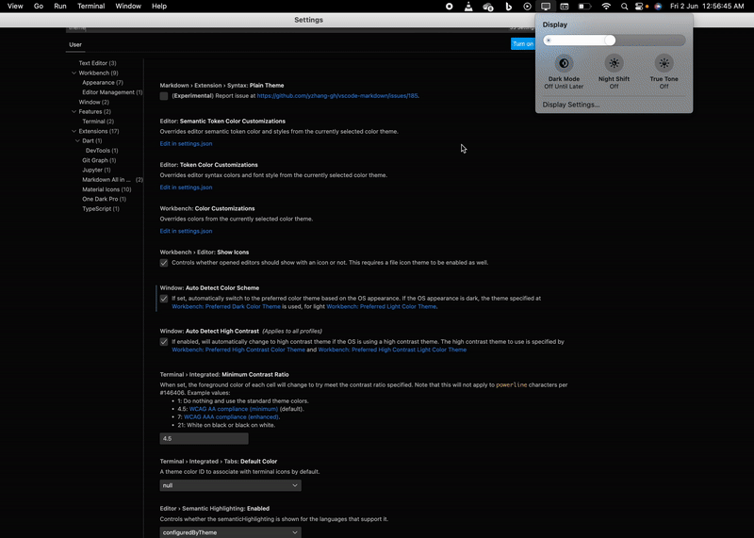Open the VLC cone menu bar icon
The image size is (754, 538).
468,7
